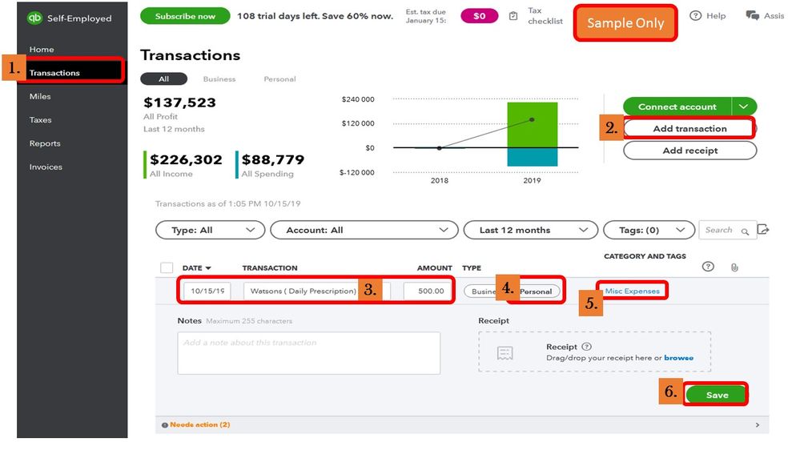Click the Receipt info question icon
The image size is (800, 450).
(587, 347)
